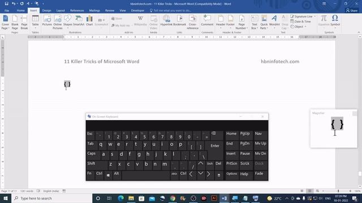Click the zoom slider handle in status bar

pos(338,191)
